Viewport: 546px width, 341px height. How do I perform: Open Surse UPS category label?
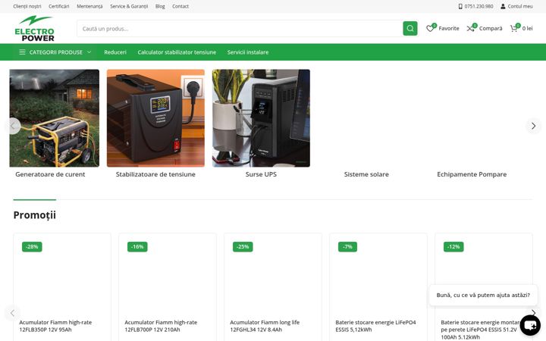pyautogui.click(x=261, y=174)
